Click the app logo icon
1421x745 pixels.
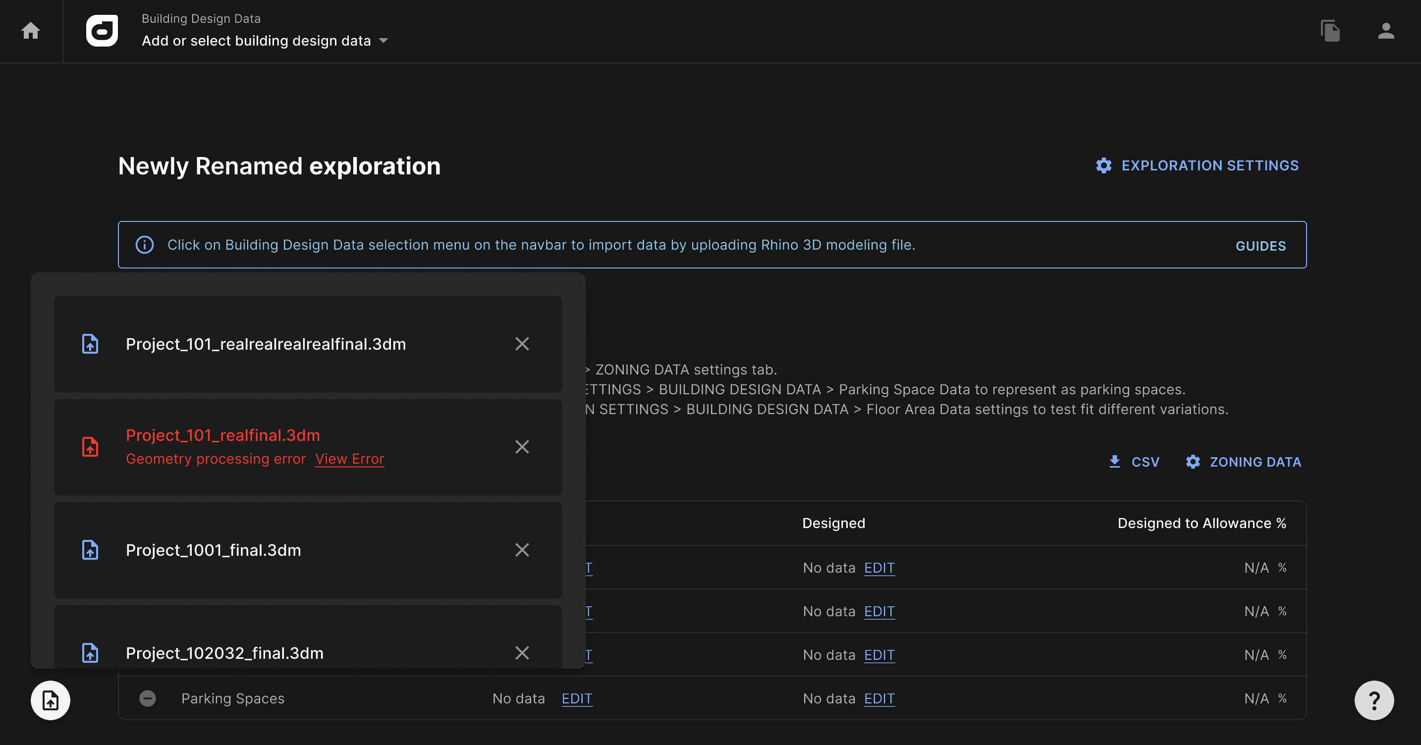pos(102,31)
